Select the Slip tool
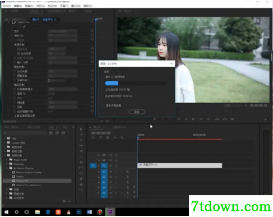The width and height of the screenshot is (273, 217). 81,168
